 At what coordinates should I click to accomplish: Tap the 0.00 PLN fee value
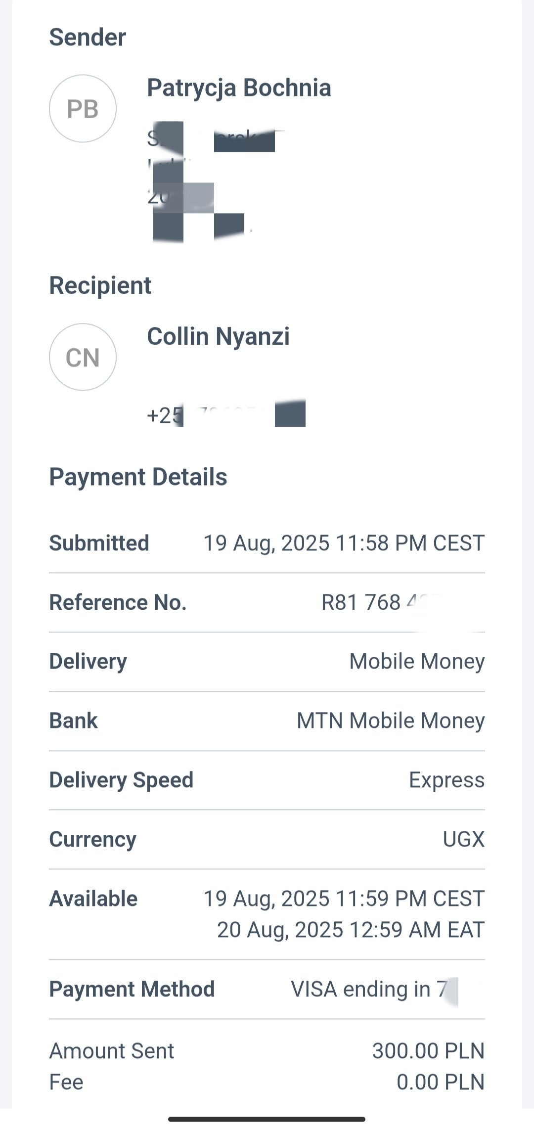coord(441,1082)
